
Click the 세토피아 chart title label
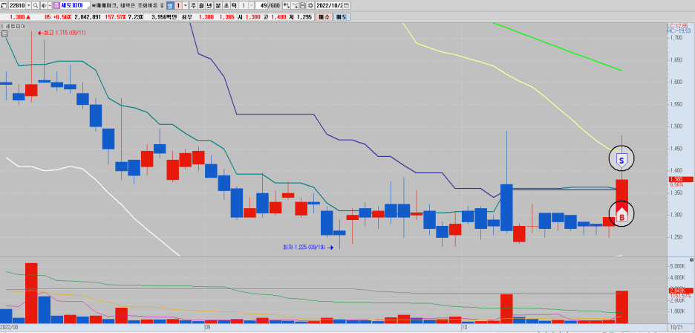click(16, 27)
